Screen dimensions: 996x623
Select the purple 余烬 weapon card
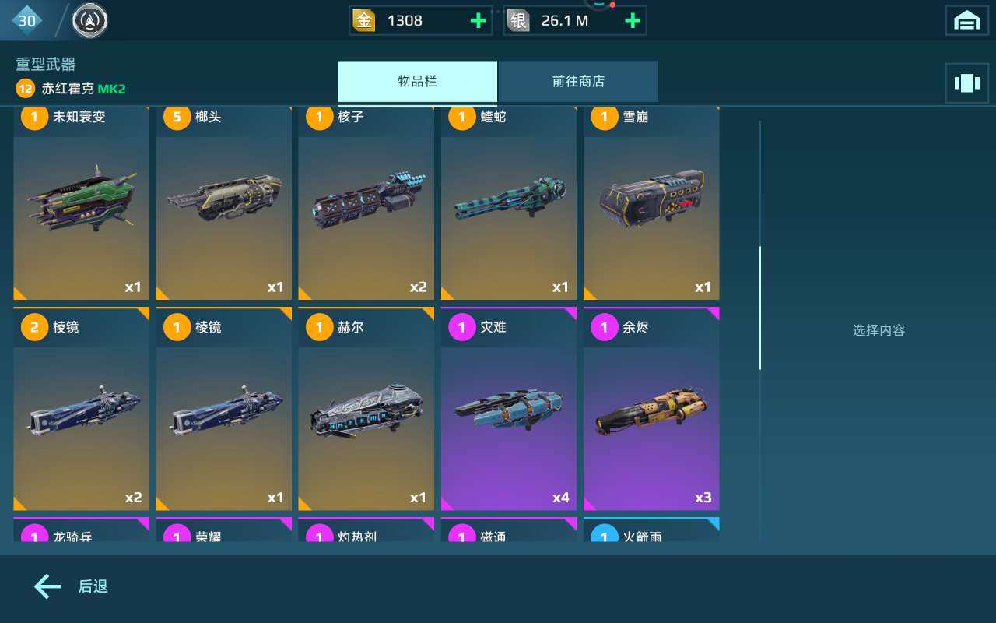click(651, 409)
